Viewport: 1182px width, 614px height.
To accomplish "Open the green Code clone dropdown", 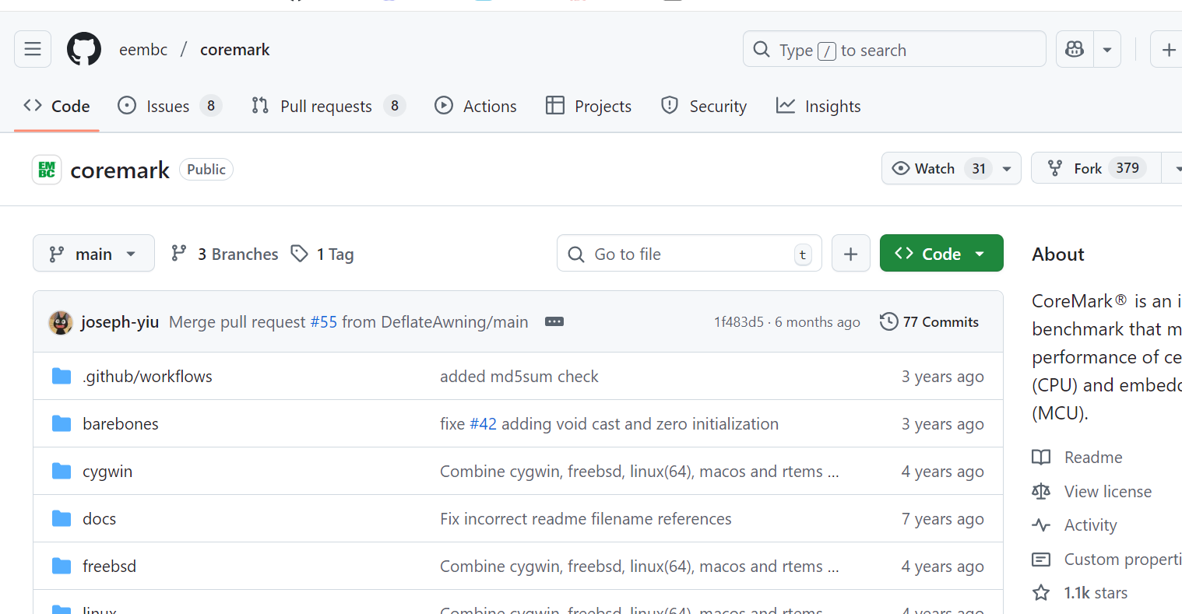I will 941,254.
